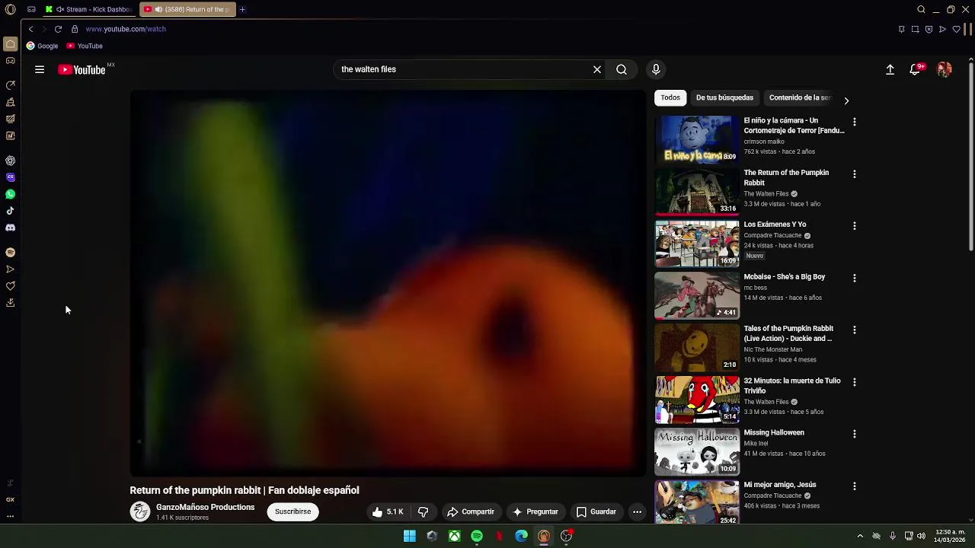Clear the search box text
975x548 pixels.
click(x=597, y=69)
